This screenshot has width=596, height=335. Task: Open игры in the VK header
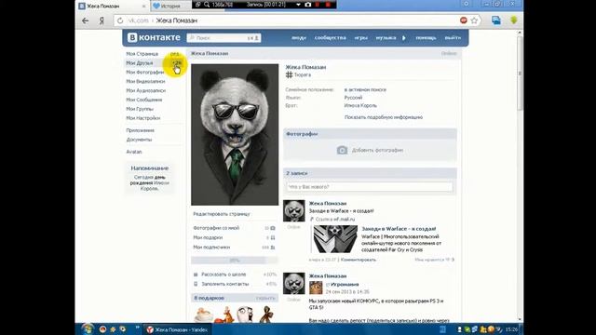tap(360, 37)
